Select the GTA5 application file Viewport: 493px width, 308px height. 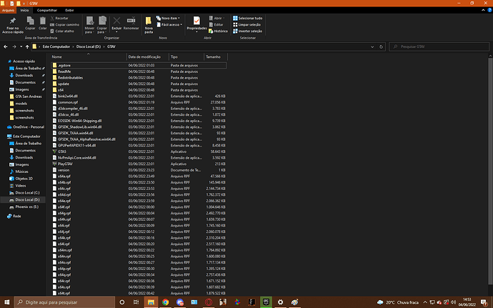(139, 151)
